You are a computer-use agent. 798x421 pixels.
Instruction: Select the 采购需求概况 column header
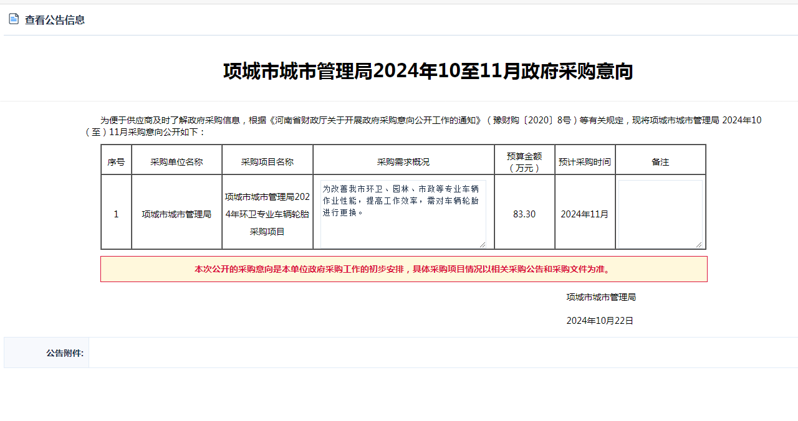pyautogui.click(x=403, y=162)
